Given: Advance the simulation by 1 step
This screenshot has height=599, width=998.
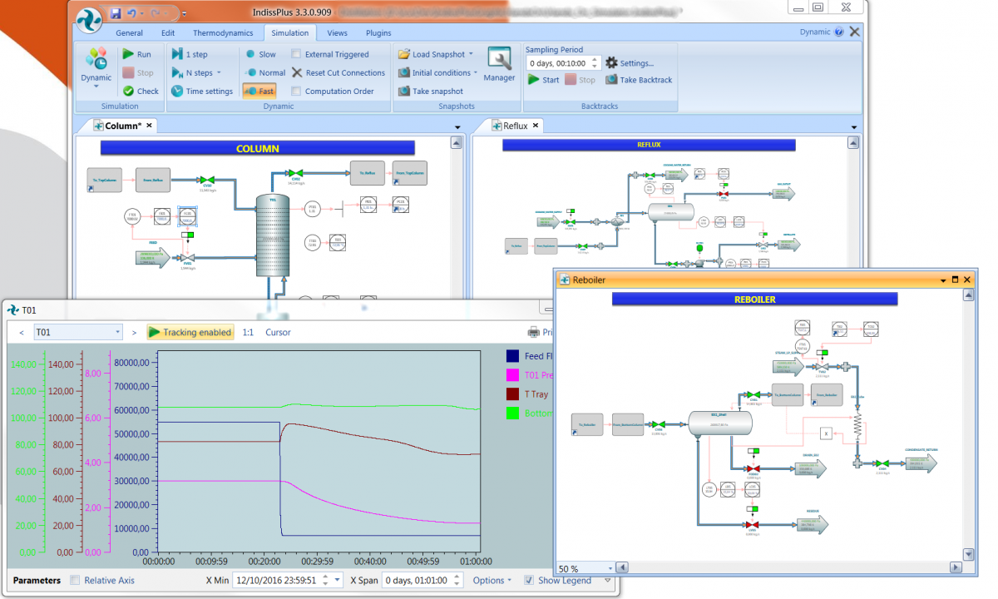Looking at the screenshot, I should (x=190, y=54).
